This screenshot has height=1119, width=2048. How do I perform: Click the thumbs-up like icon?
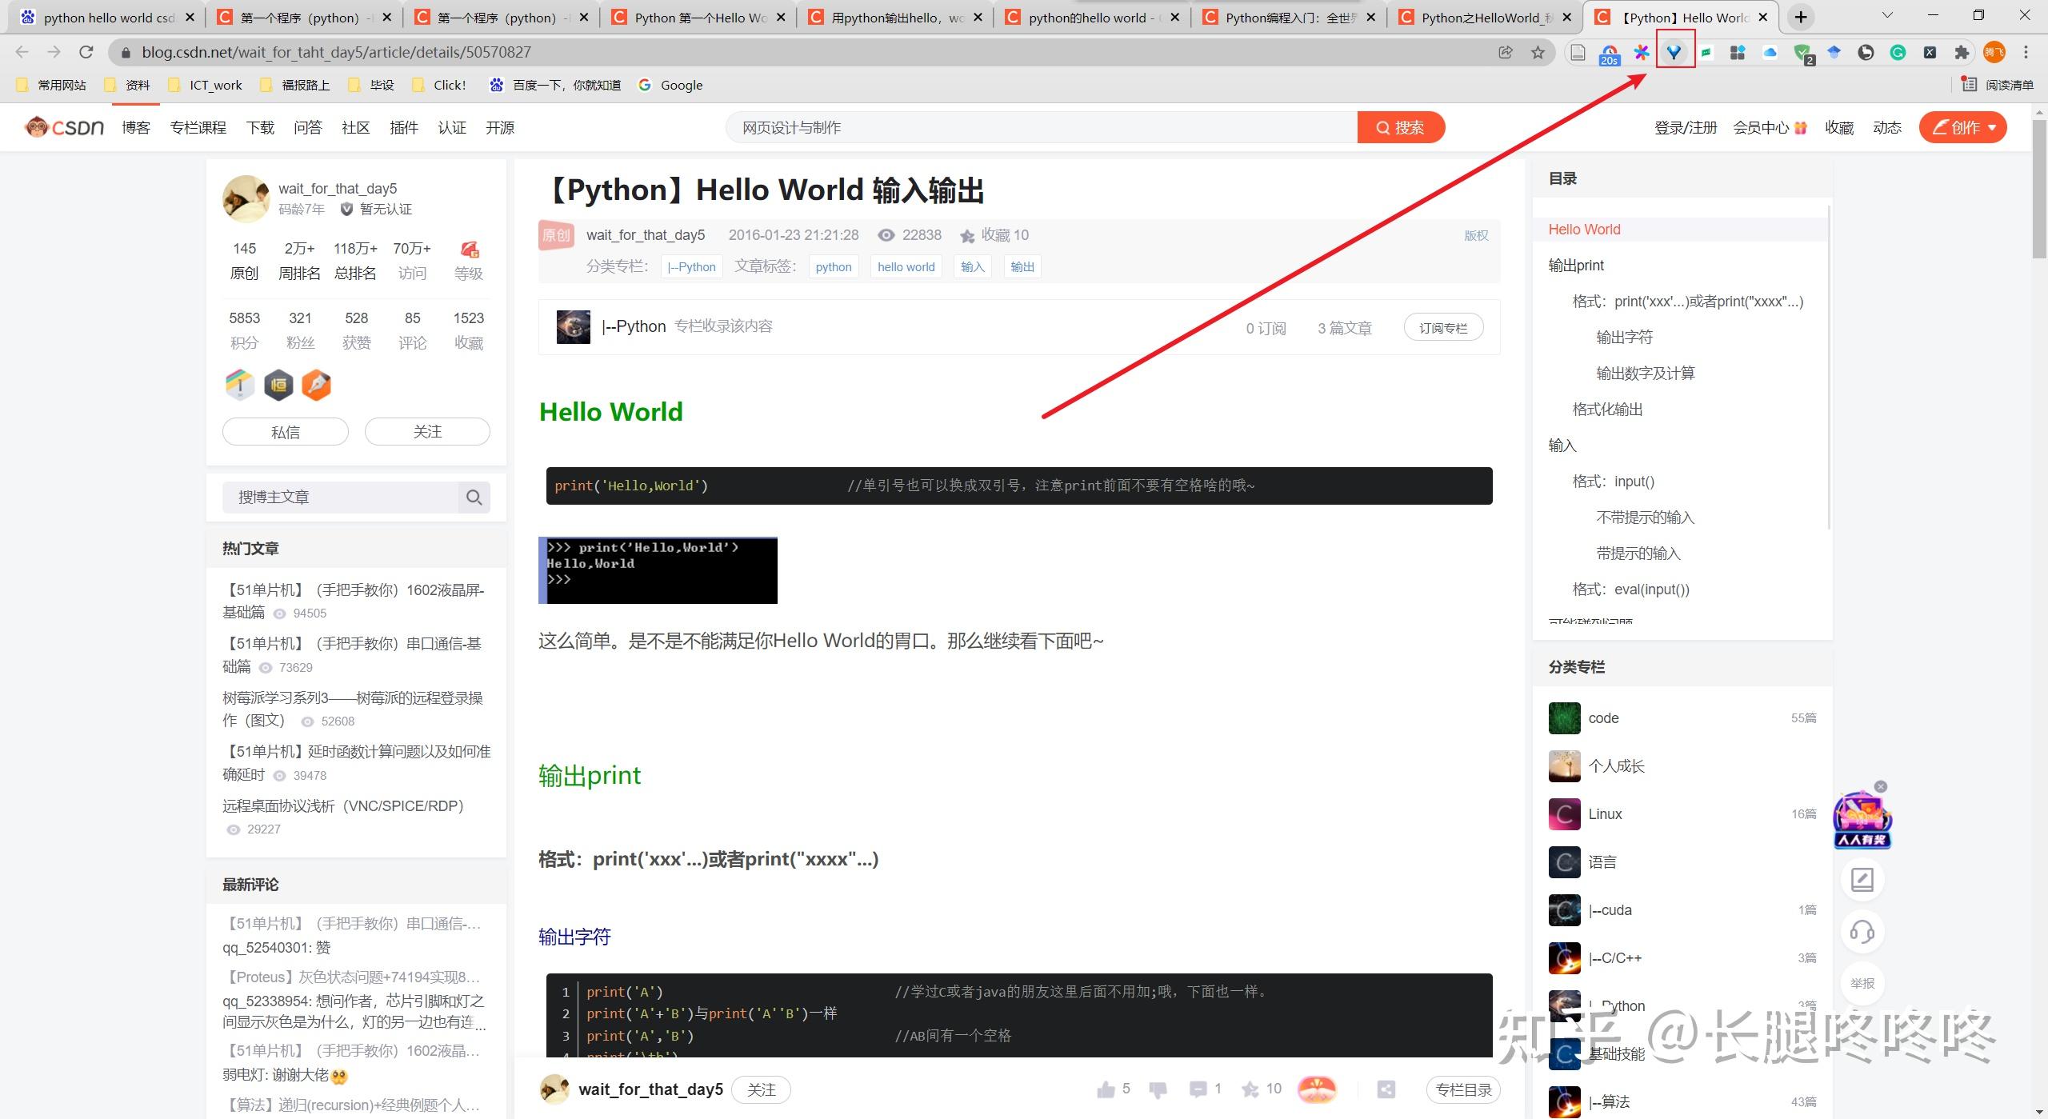pyautogui.click(x=1106, y=1089)
